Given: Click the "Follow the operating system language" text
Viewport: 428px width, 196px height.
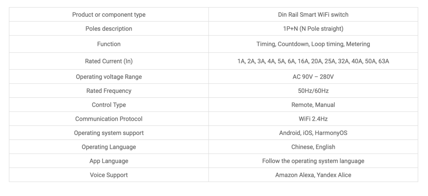Looking at the screenshot, I should click(x=313, y=161).
